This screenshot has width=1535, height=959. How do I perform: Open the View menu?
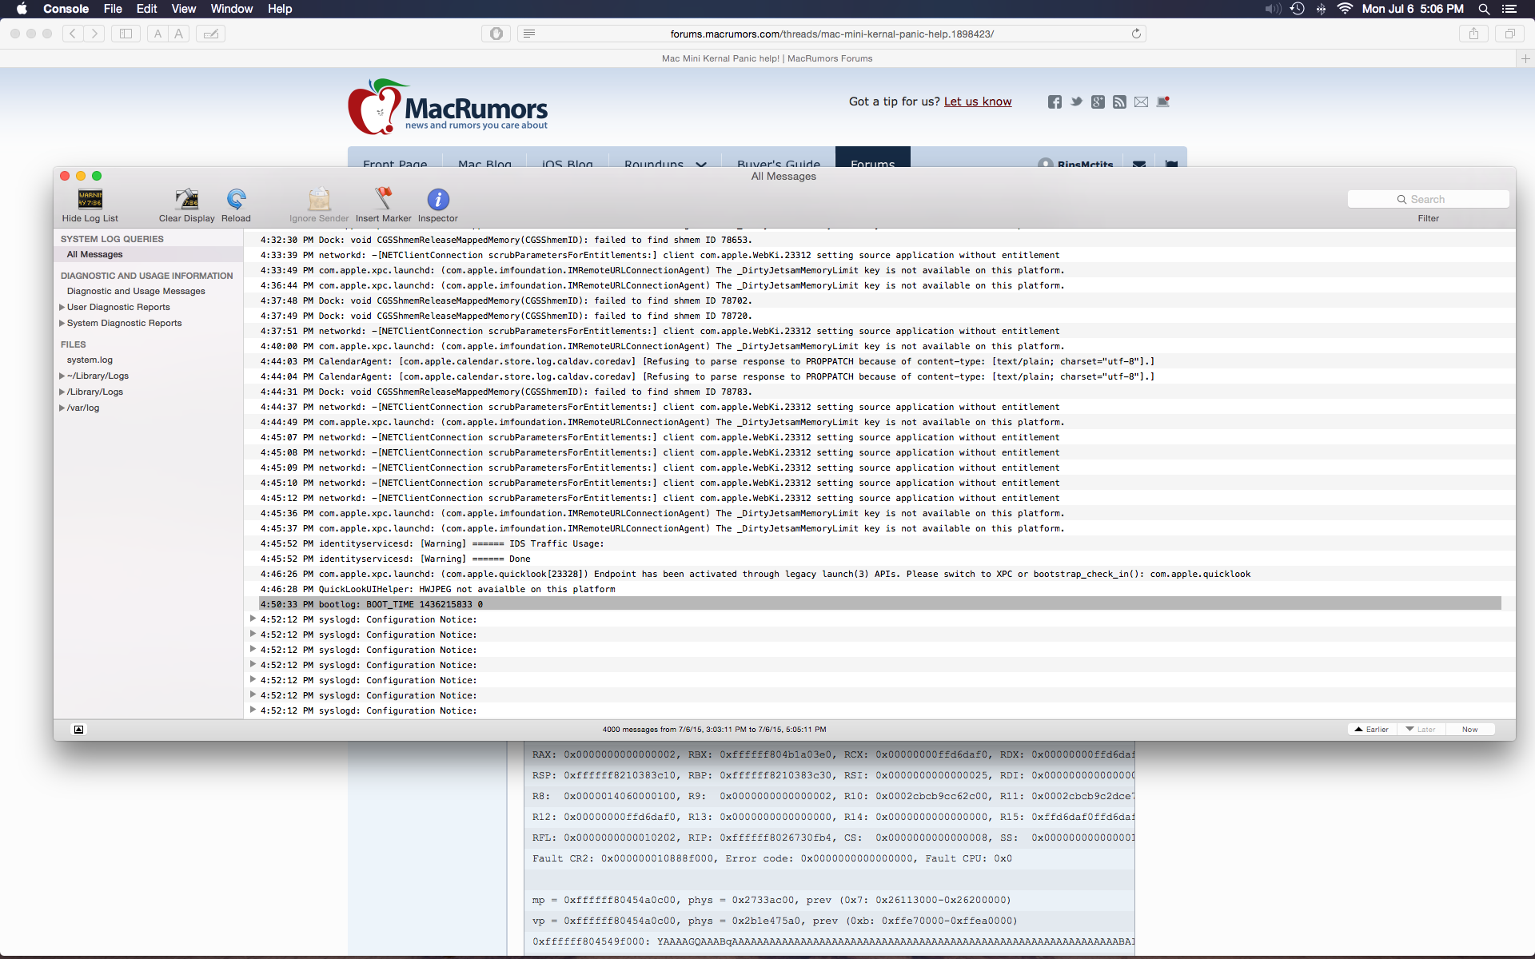(183, 9)
